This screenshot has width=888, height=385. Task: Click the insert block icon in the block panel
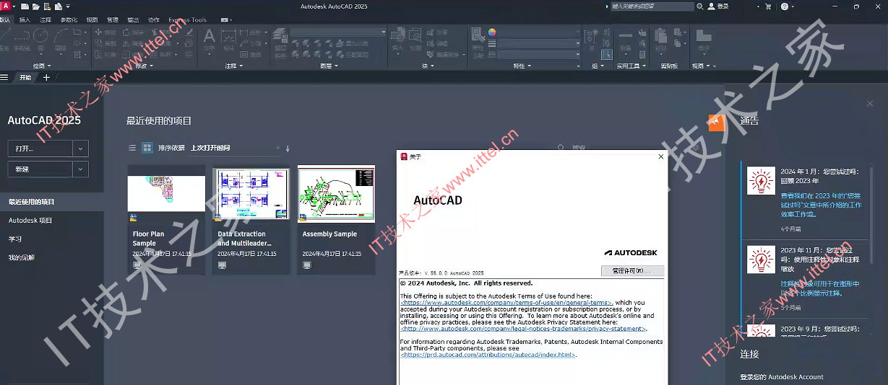pyautogui.click(x=397, y=35)
